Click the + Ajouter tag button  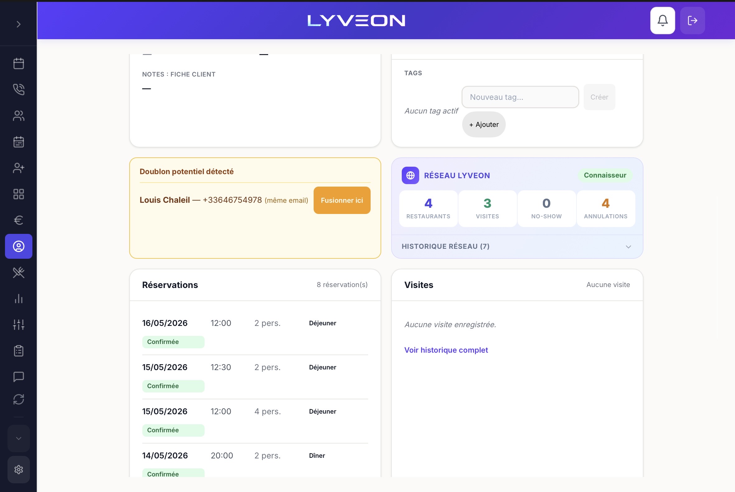tap(484, 124)
